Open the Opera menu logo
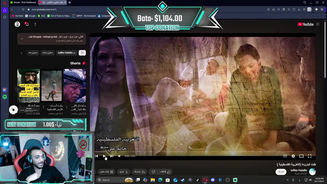This screenshot has height=184, width=327. pos(5,3)
